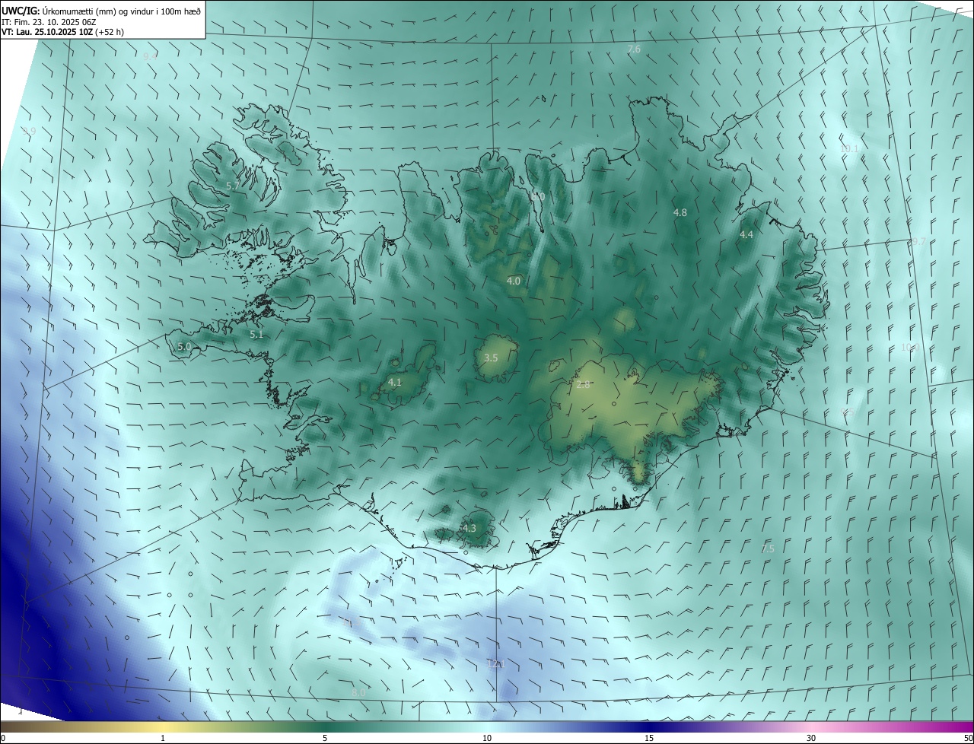
Task: Click the legend tick label 5
Action: pyautogui.click(x=325, y=738)
